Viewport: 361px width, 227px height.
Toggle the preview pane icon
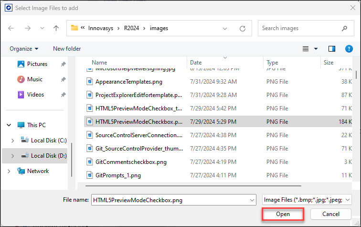pyautogui.click(x=332, y=49)
